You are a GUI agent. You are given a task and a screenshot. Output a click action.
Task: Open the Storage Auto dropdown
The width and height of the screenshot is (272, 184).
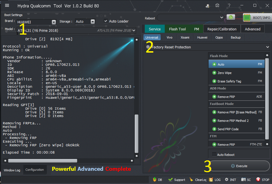click(93, 22)
